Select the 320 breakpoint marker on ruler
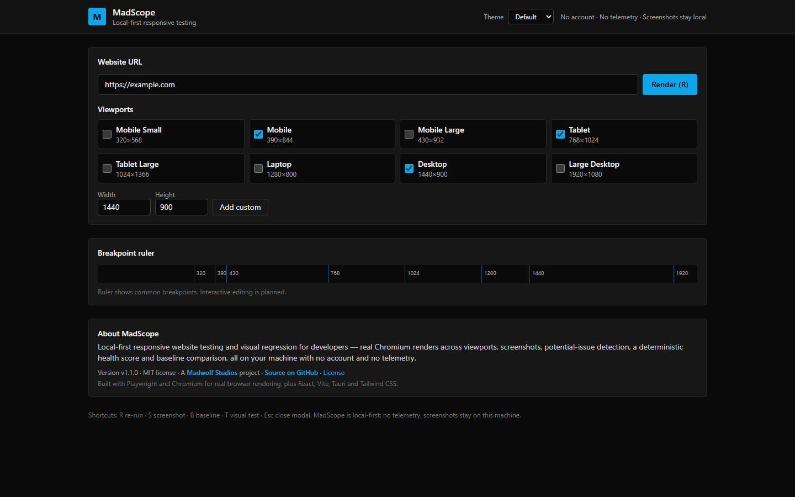Image resolution: width=795 pixels, height=497 pixels. [200, 273]
